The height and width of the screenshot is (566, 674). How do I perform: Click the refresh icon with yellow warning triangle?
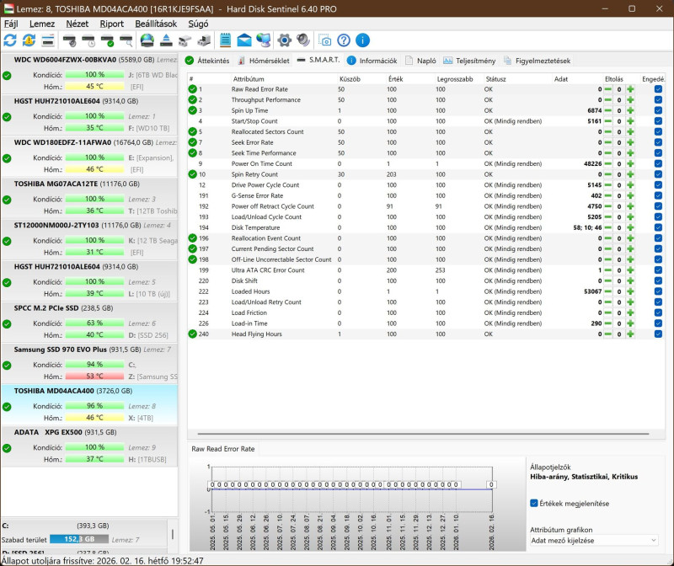29,40
